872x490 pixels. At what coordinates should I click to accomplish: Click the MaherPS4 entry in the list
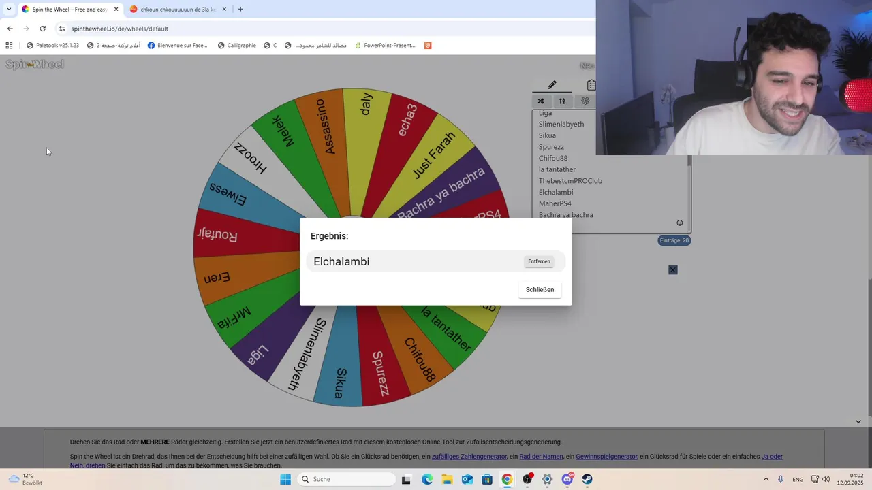pyautogui.click(x=555, y=203)
